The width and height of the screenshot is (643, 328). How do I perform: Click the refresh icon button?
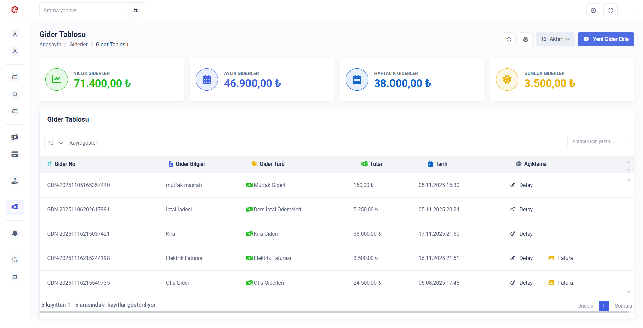(508, 39)
